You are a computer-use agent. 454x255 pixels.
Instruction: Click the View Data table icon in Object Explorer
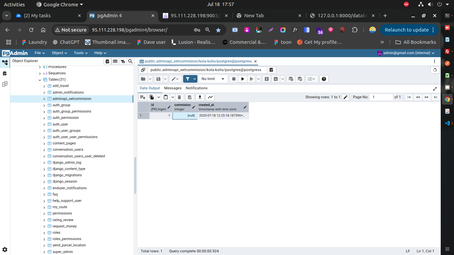[x=115, y=61]
